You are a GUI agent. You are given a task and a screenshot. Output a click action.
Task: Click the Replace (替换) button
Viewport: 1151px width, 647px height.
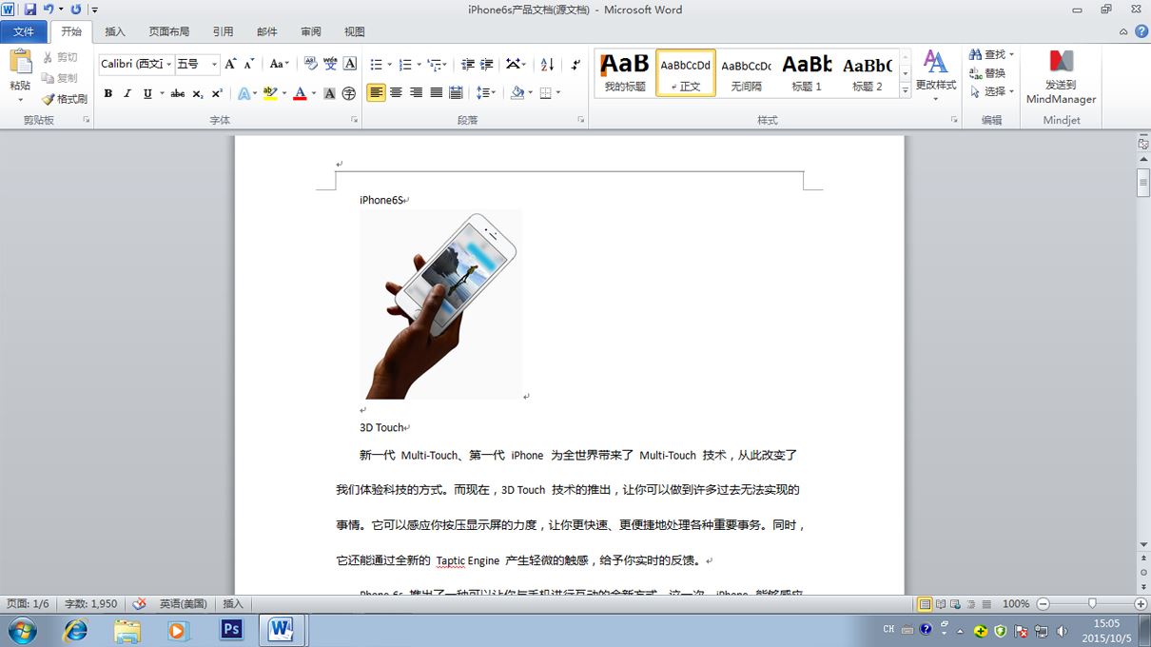(x=987, y=72)
